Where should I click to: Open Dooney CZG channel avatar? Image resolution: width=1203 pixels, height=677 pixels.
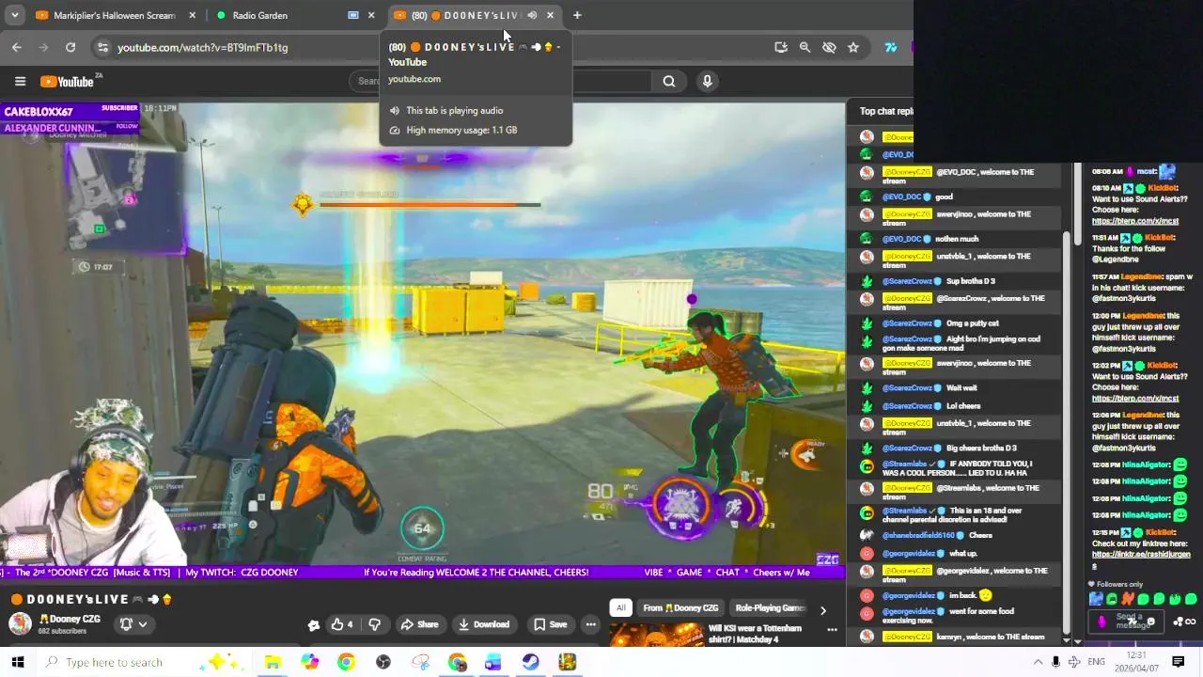[x=20, y=623]
